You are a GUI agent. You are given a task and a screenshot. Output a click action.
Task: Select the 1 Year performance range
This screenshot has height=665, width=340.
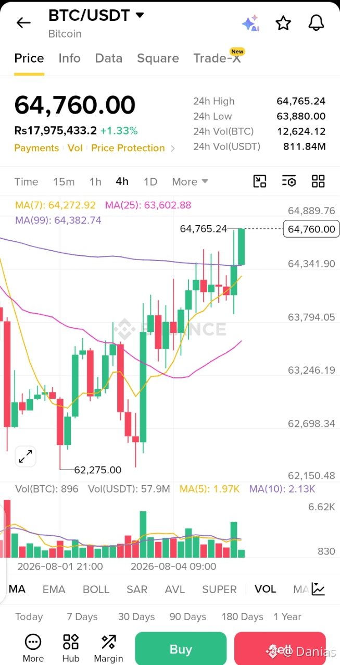click(x=287, y=617)
